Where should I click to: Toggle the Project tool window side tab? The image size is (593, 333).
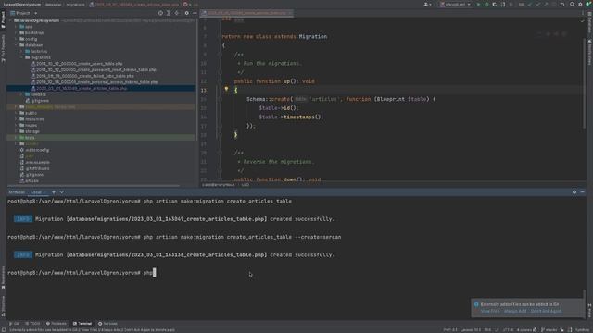point(3,19)
